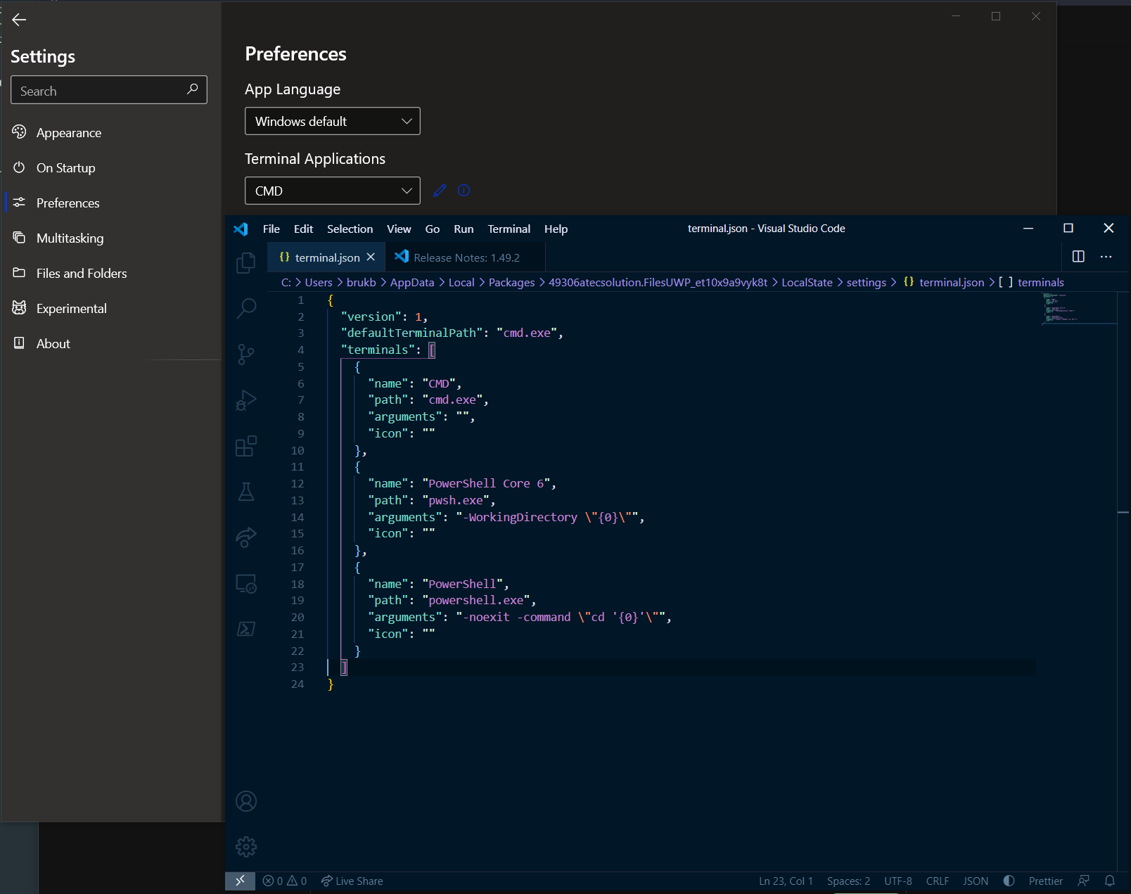Open the Source Control view
Image resolution: width=1131 pixels, height=894 pixels.
pos(245,355)
